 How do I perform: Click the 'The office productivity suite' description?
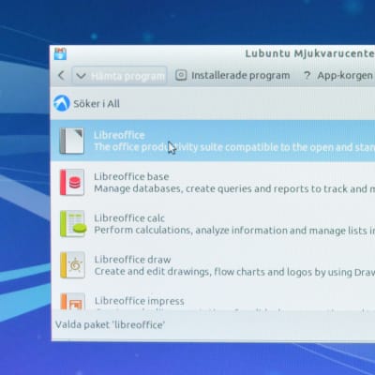[234, 147]
